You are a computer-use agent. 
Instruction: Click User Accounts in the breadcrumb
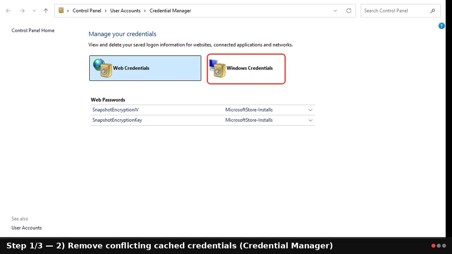125,11
